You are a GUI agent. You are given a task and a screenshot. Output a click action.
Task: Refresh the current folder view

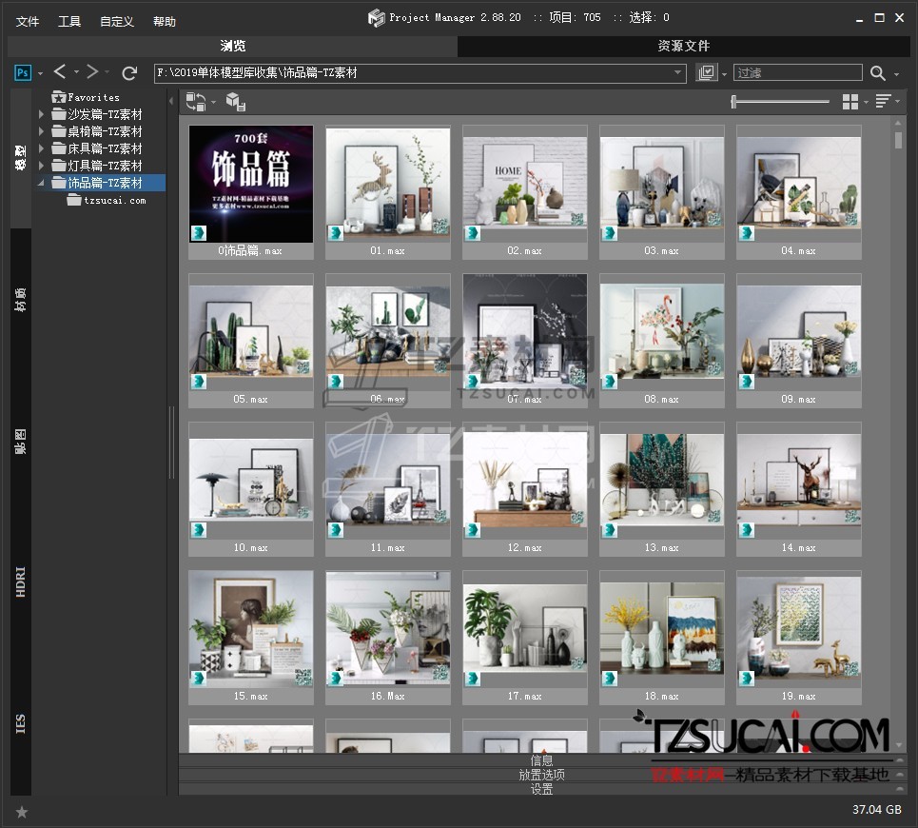point(130,72)
